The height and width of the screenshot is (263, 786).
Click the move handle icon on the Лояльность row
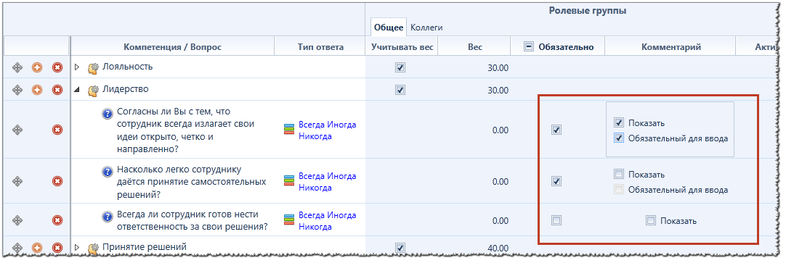point(17,67)
